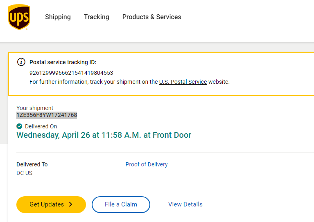Click the highlighted 1ZE356F8YW17241768 tracking number
Screen dimensions: 314x222
[x=47, y=115]
